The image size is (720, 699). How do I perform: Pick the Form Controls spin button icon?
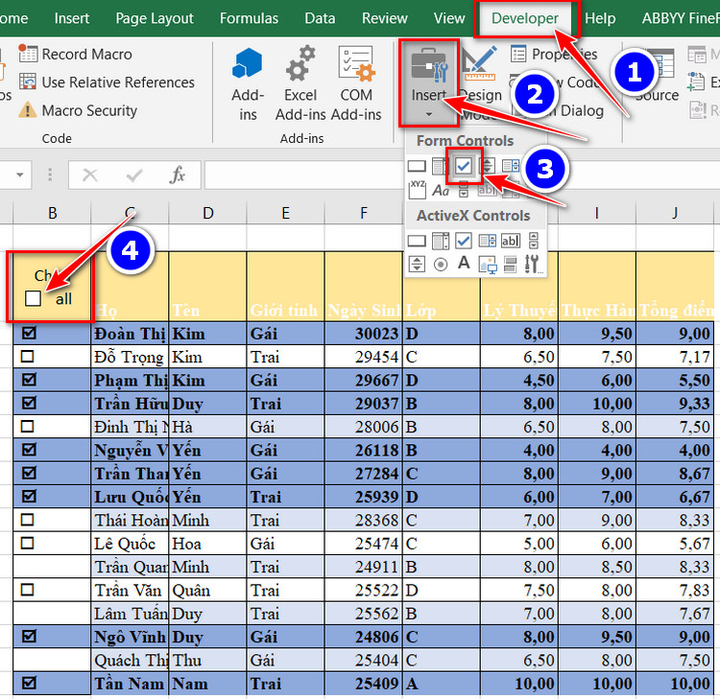[x=487, y=166]
